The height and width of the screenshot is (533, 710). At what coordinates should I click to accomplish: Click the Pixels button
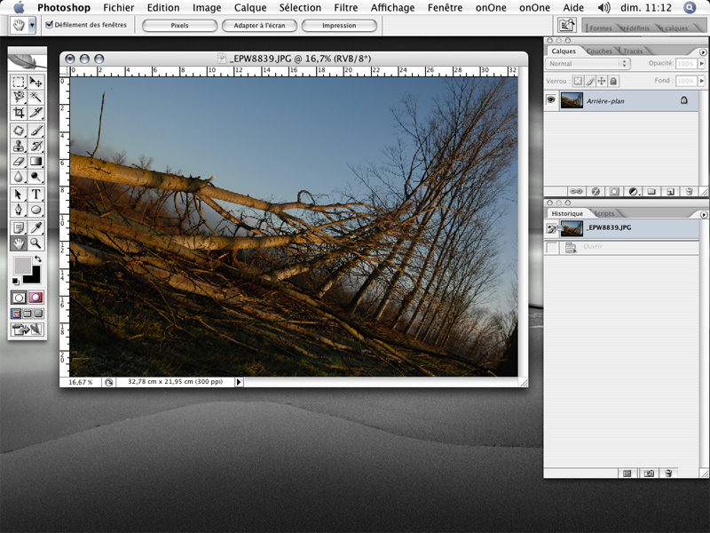[x=180, y=26]
